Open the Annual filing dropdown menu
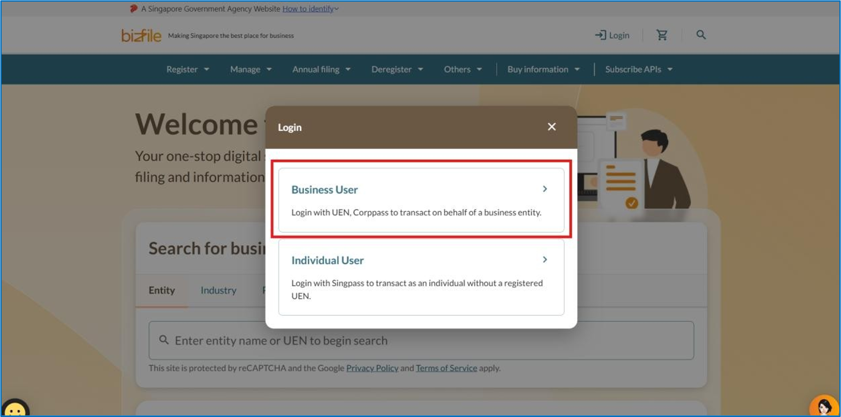 [x=321, y=69]
